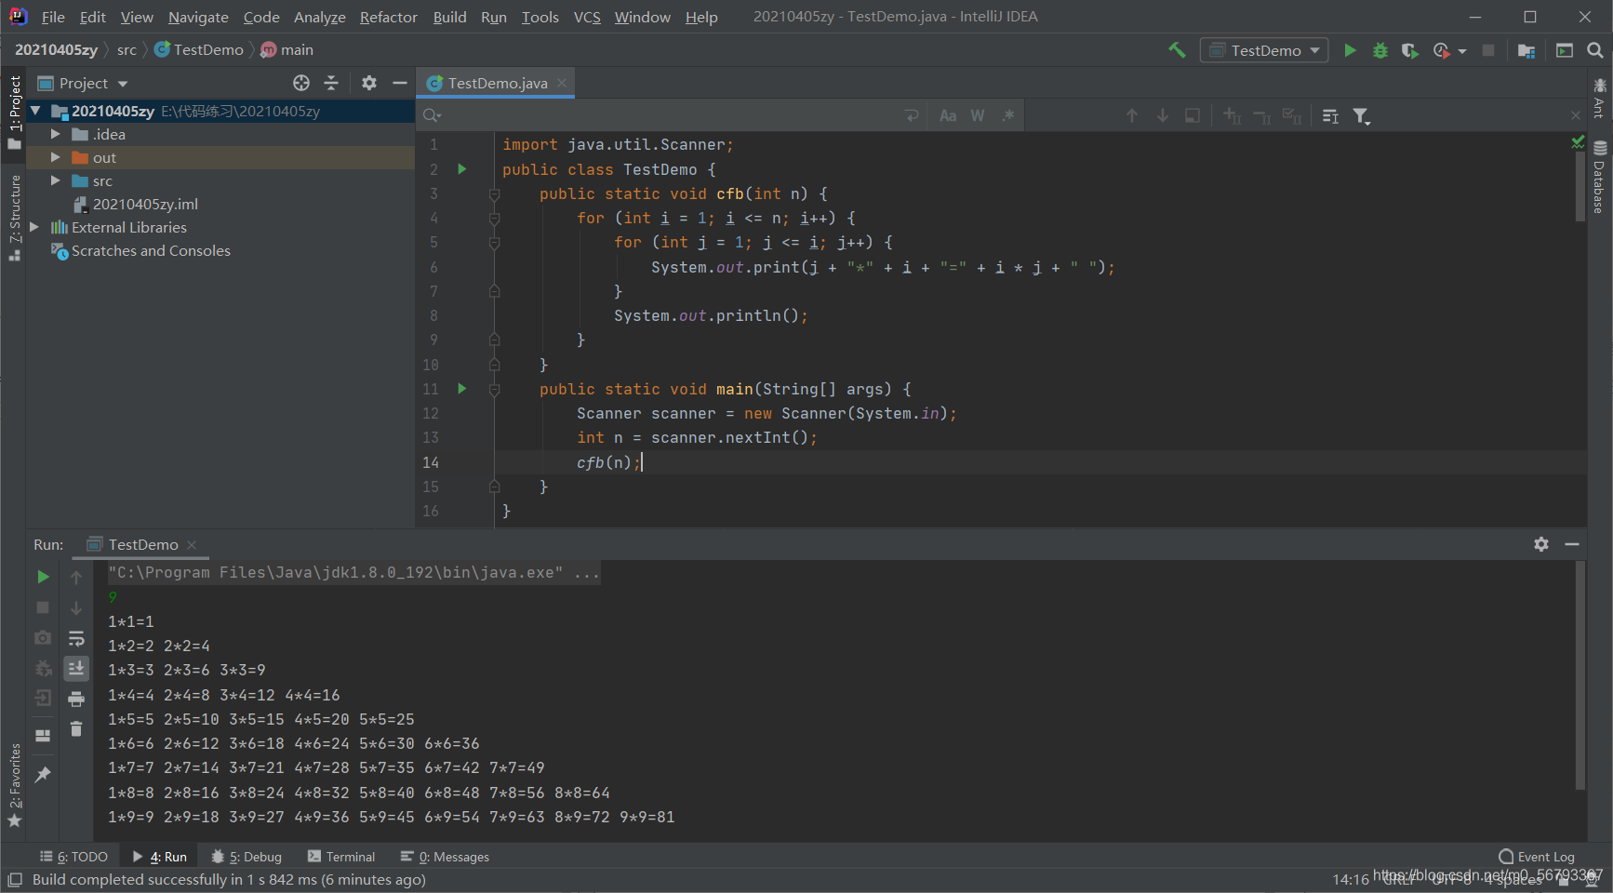
Task: Minimize the Run tool window
Action: [x=1572, y=544]
